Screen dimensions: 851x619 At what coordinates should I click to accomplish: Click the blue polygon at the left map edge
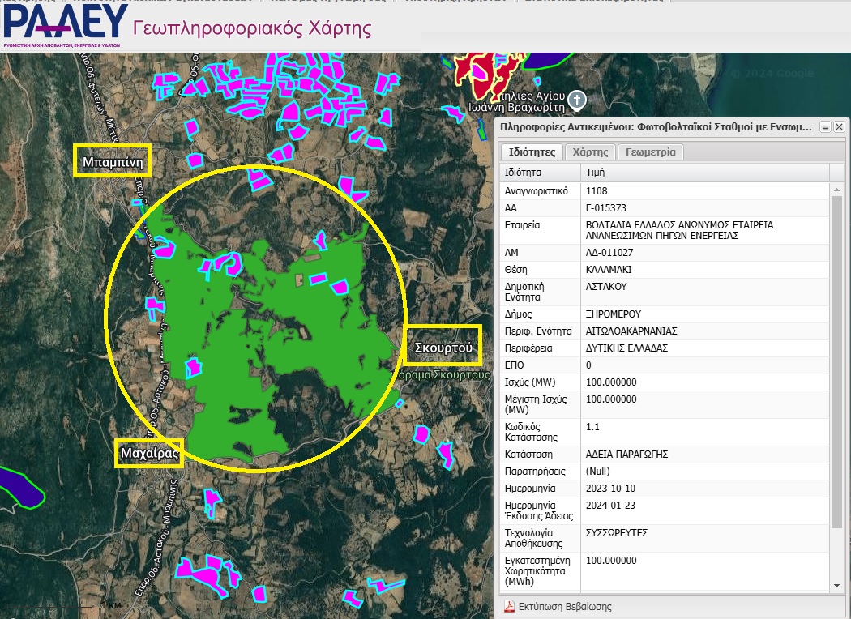click(18, 486)
